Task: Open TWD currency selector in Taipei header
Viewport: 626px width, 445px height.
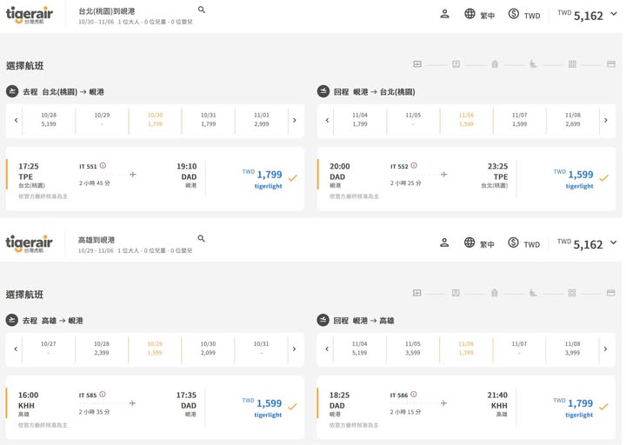Action: click(524, 15)
